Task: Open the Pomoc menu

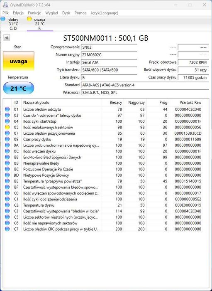Action: click(80, 13)
